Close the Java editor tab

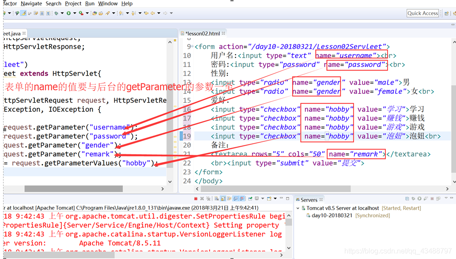[24, 33]
